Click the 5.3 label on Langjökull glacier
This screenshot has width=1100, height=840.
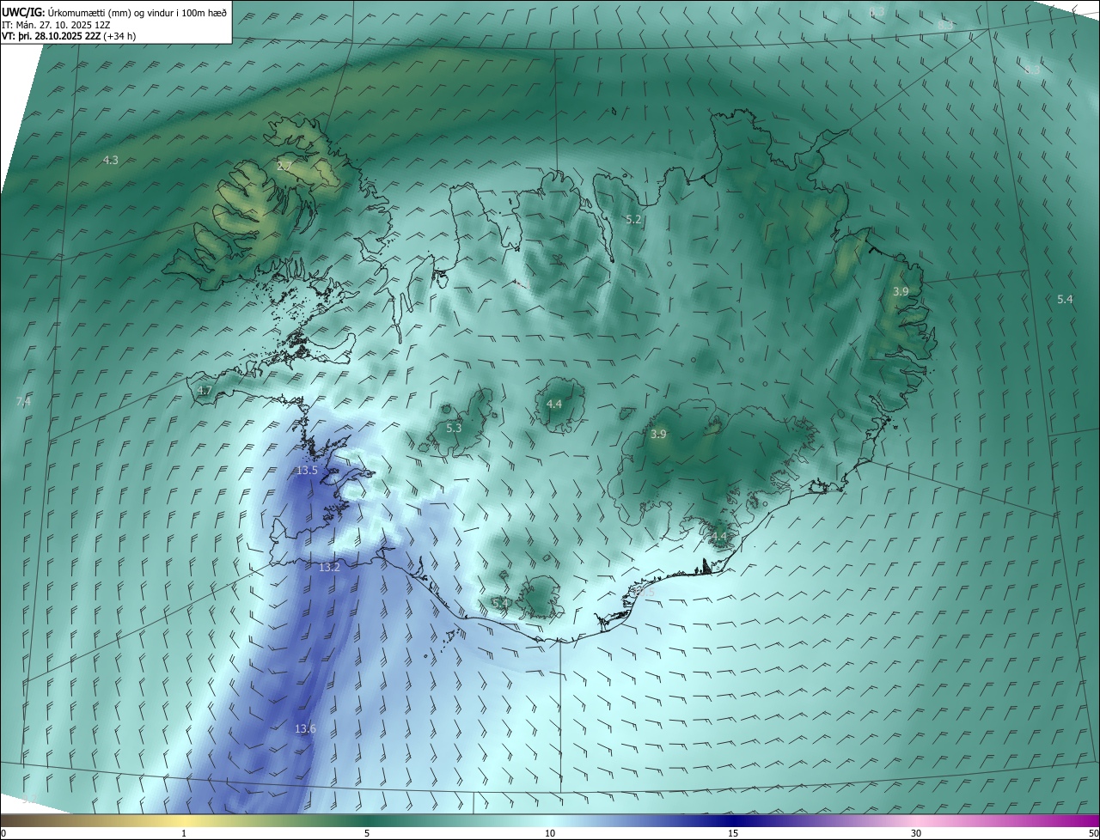[454, 428]
